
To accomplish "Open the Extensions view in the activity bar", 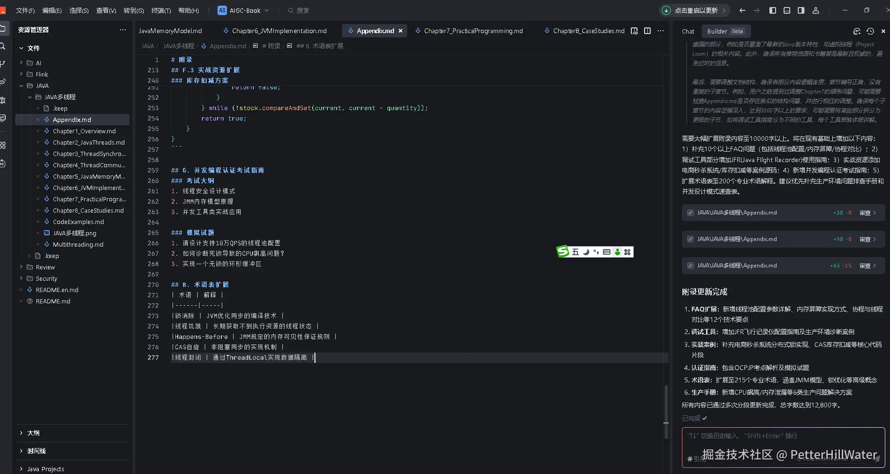I will coord(2,145).
